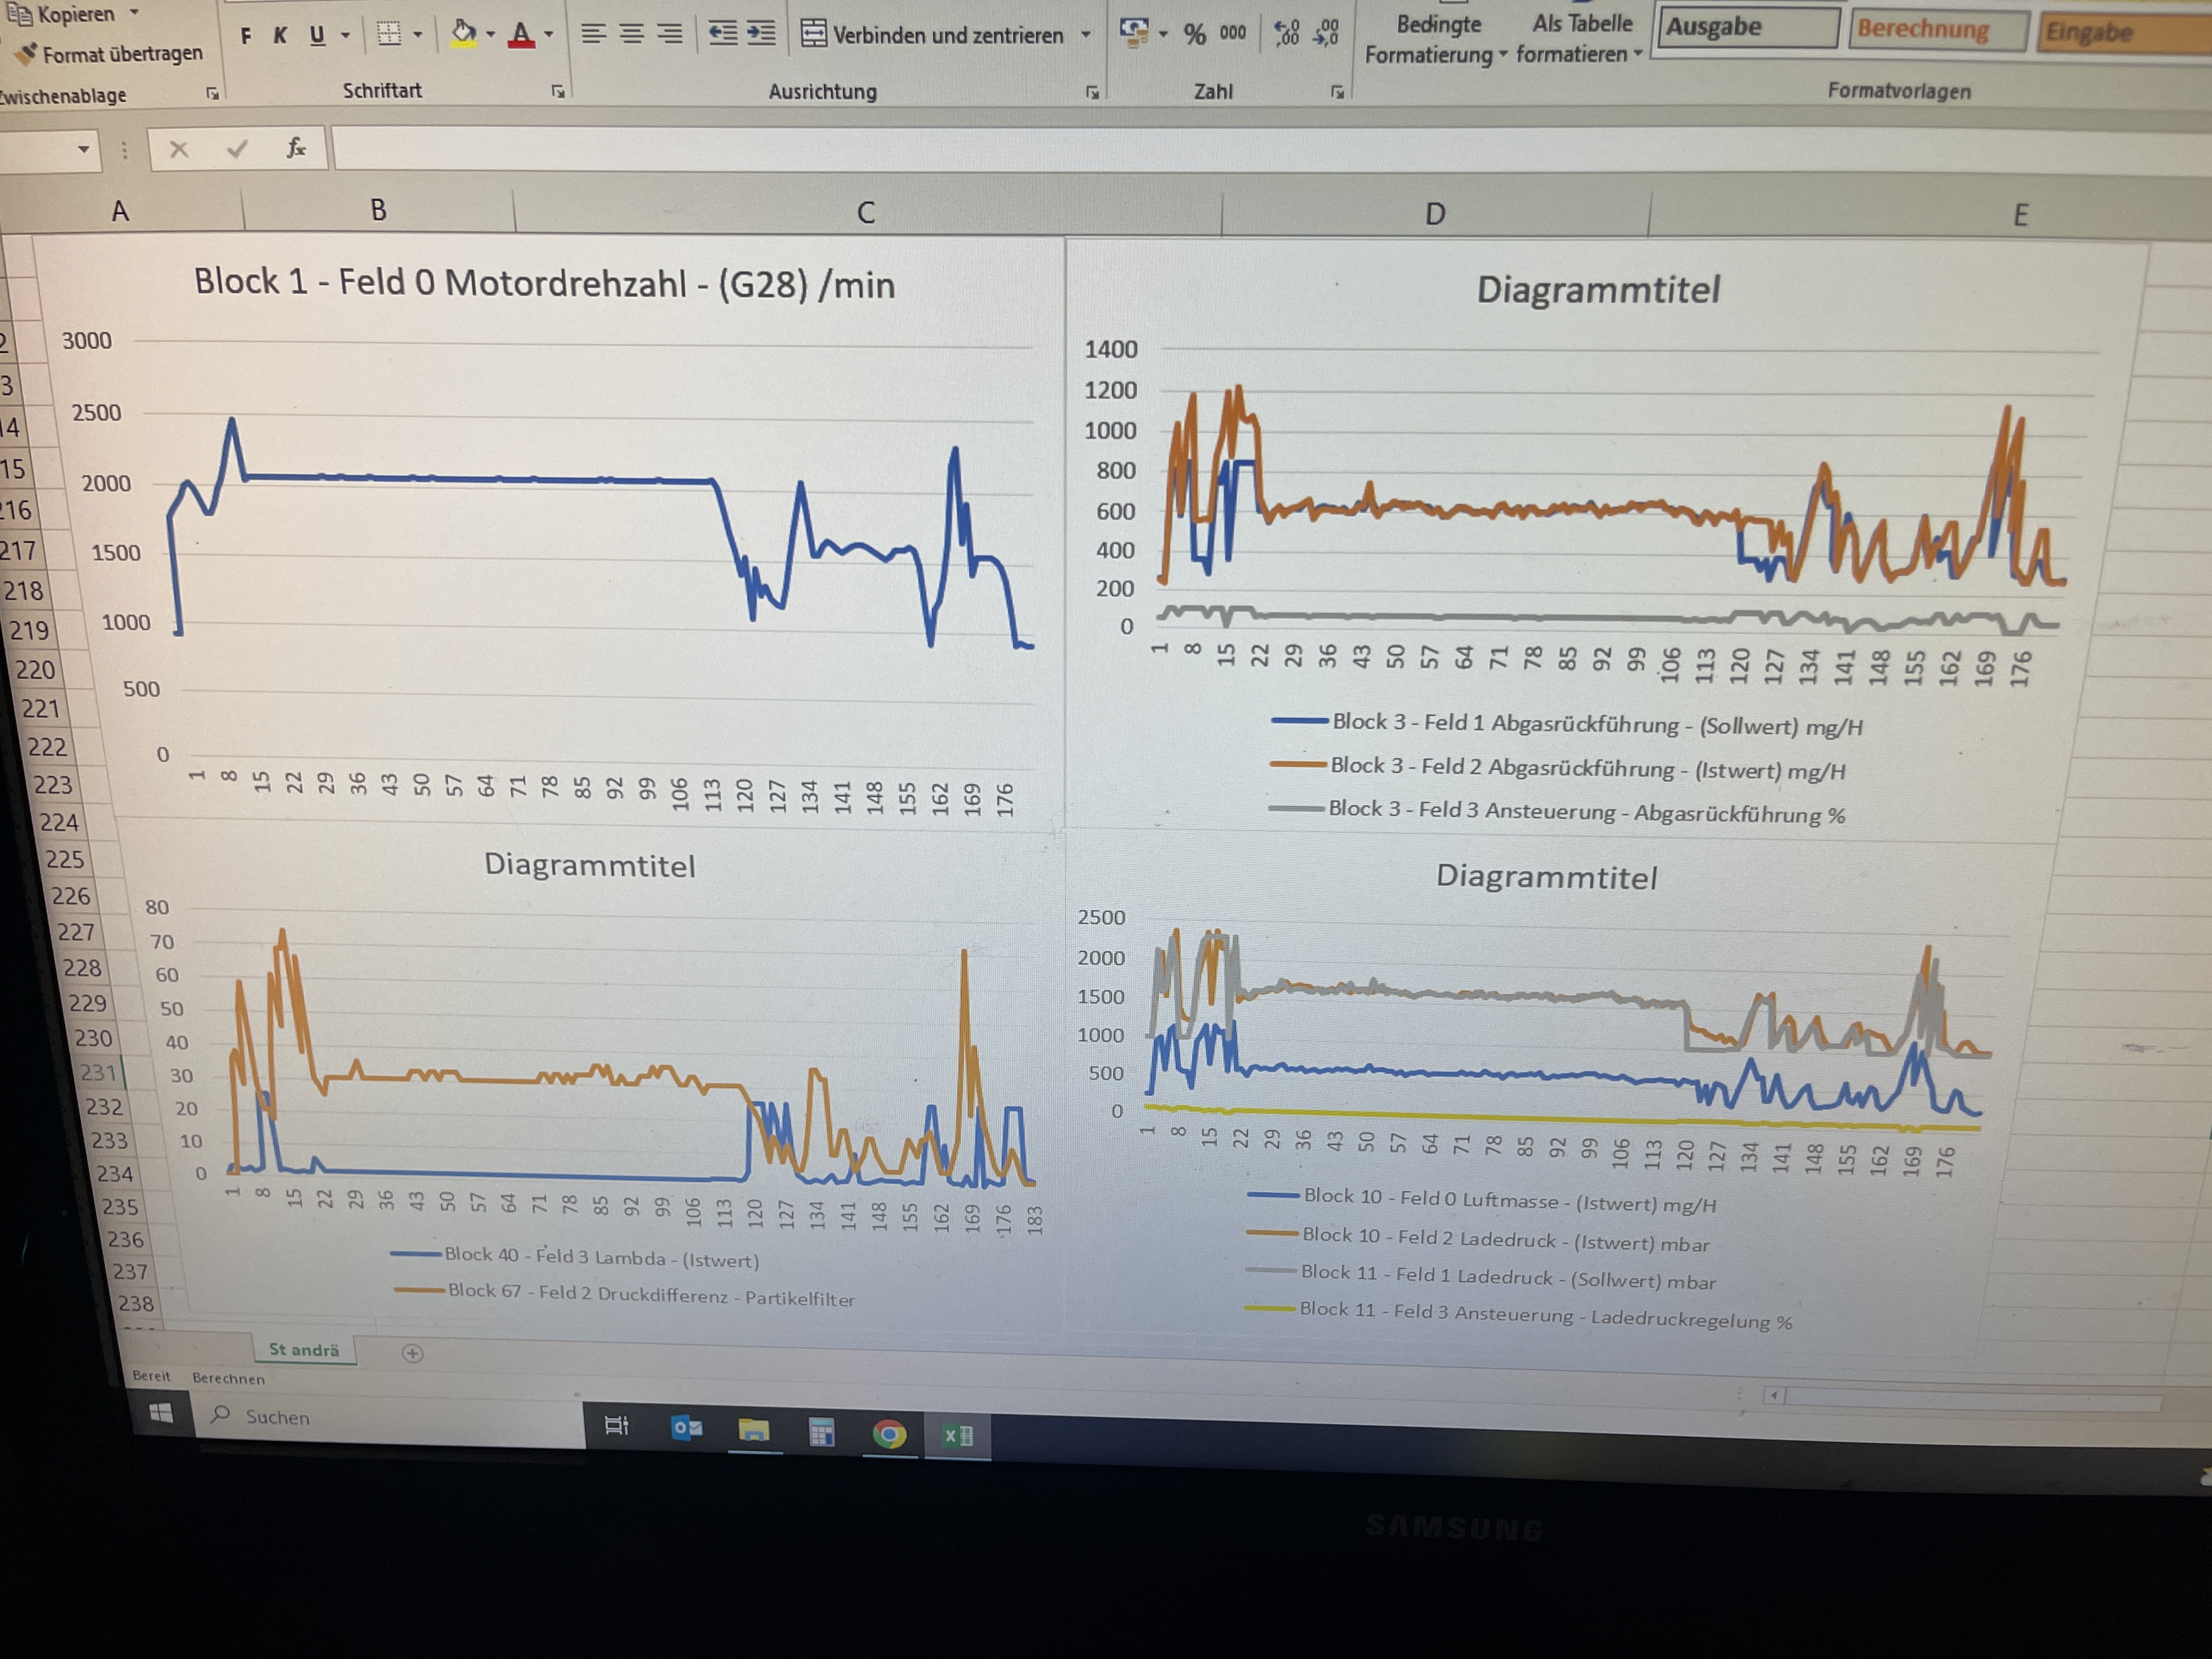Toggle underline with U button

tap(317, 35)
